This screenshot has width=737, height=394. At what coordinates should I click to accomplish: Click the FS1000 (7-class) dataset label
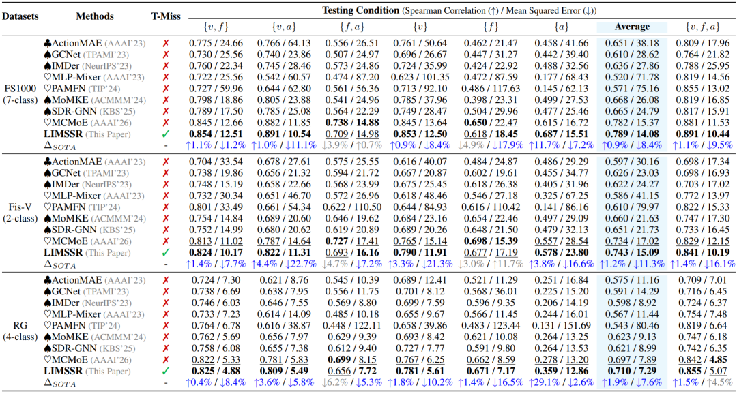tap(20, 94)
